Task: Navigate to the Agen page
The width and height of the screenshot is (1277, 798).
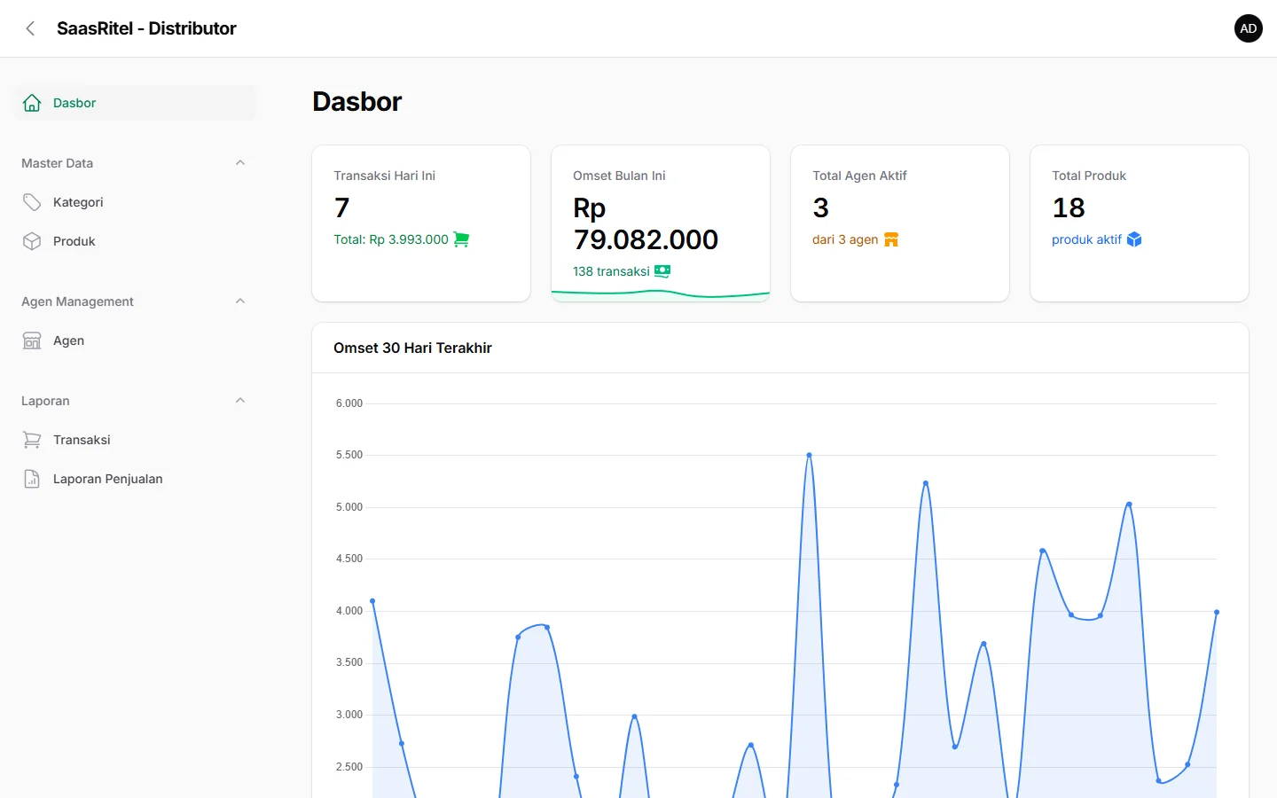Action: (135, 340)
